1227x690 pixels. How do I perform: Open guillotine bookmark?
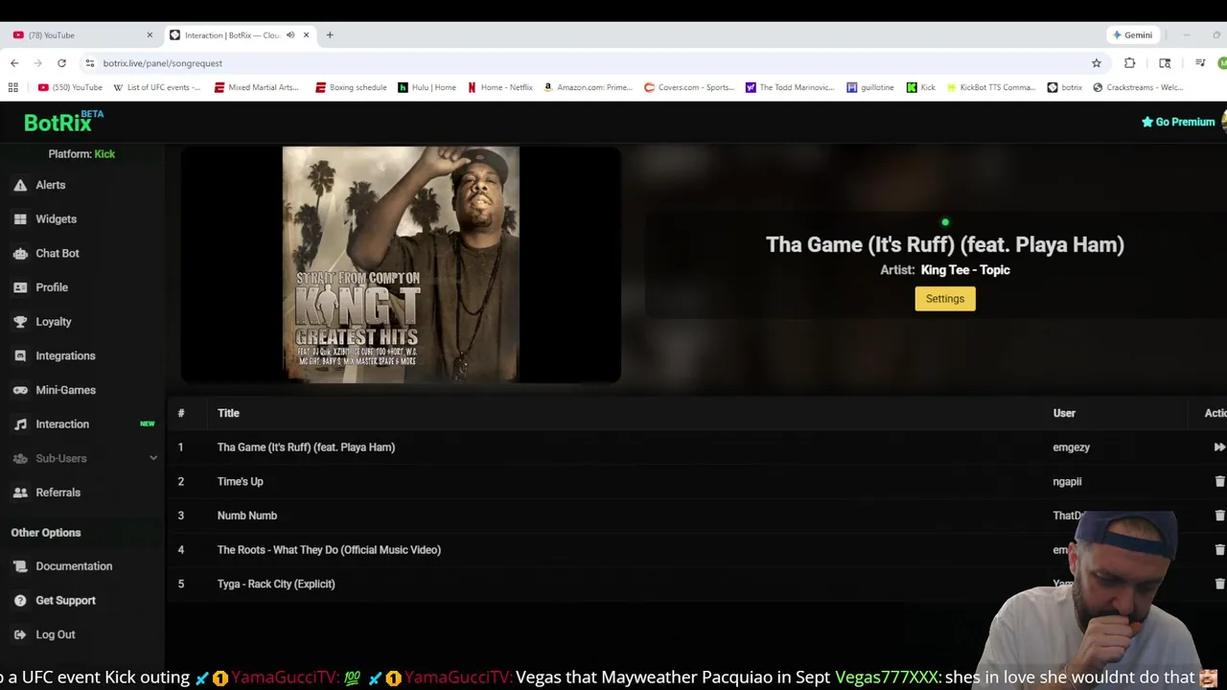click(x=870, y=87)
